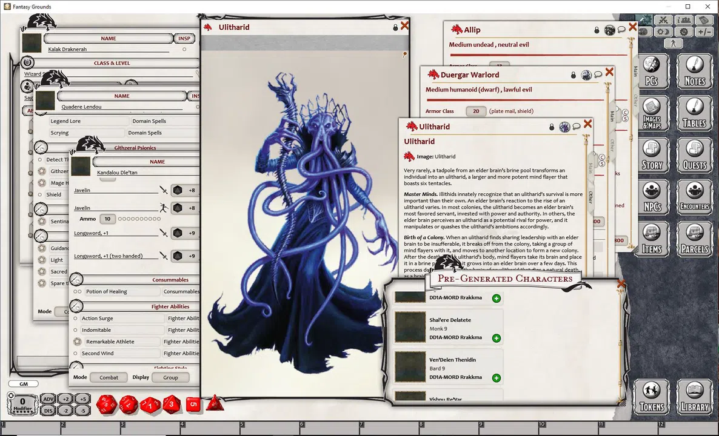Open the Notes sidebar panel
Screen dimensions: 719x436
click(694, 71)
